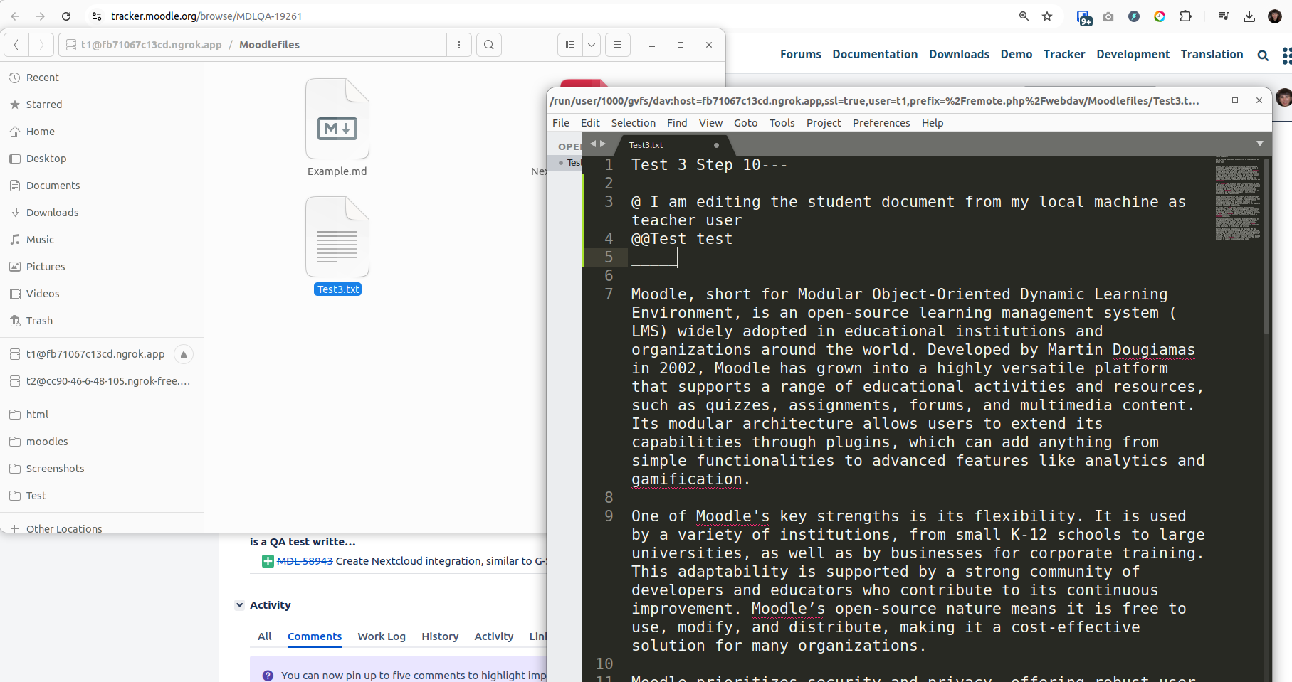Open Moodle Documentation link
The height and width of the screenshot is (682, 1292).
tap(875, 54)
